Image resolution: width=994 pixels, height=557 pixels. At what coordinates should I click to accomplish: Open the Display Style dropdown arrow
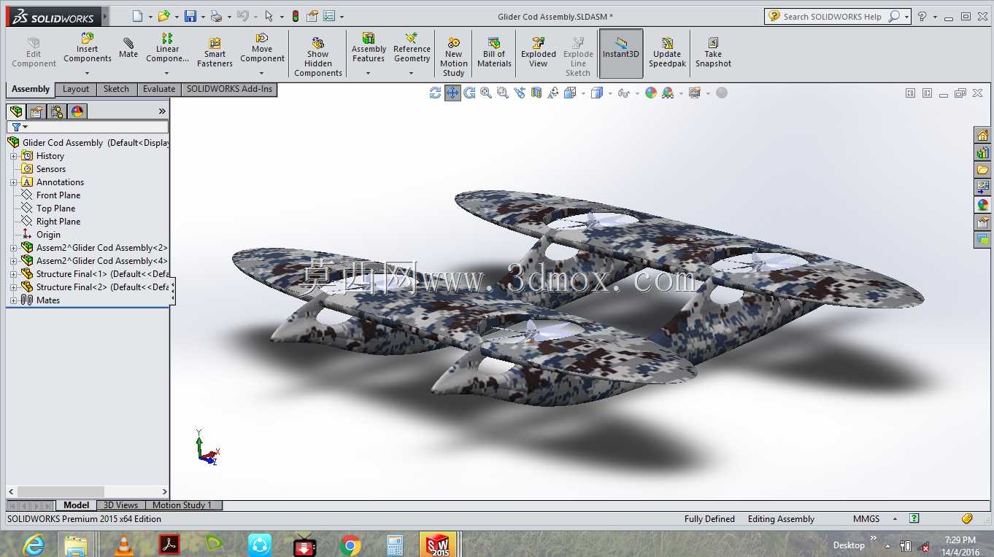[610, 93]
